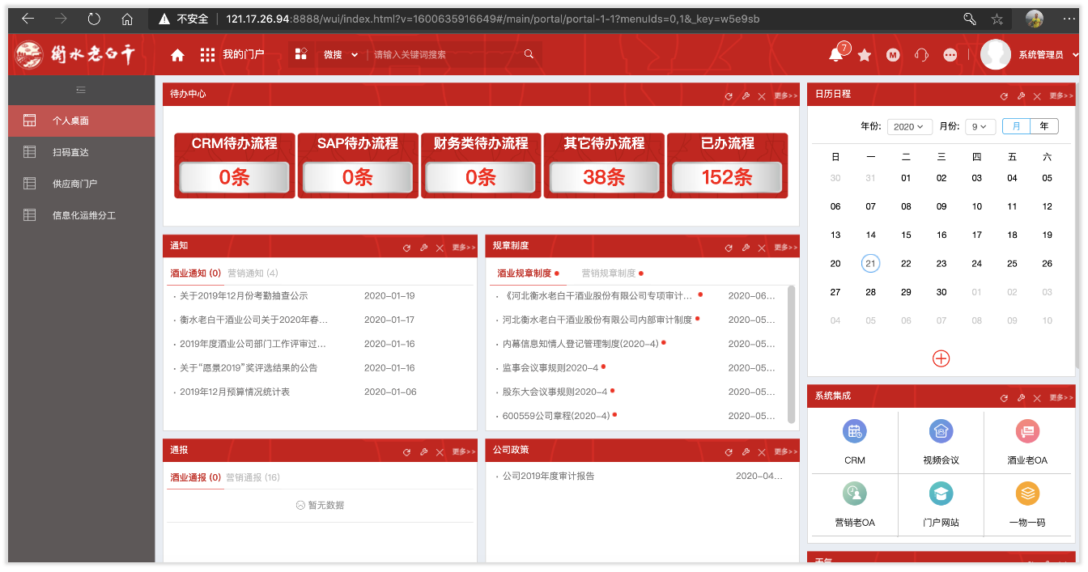Open the 我的门户 portal menu
The height and width of the screenshot is (572, 1088).
coord(244,55)
